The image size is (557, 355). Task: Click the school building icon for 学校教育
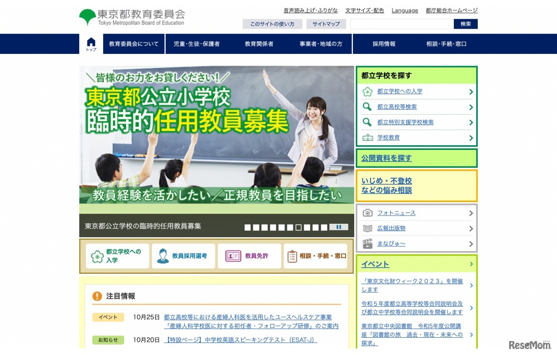pos(368,137)
